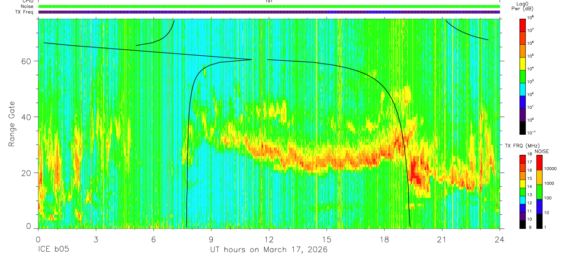The height and width of the screenshot is (259, 562).
Task: Click the 10000 label of NOISE colorbar
Action: coord(551,169)
